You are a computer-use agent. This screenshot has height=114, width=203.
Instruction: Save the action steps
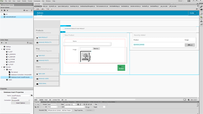30,43
